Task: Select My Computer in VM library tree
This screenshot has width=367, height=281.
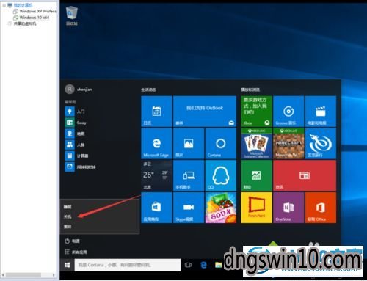Action: [x=20, y=5]
